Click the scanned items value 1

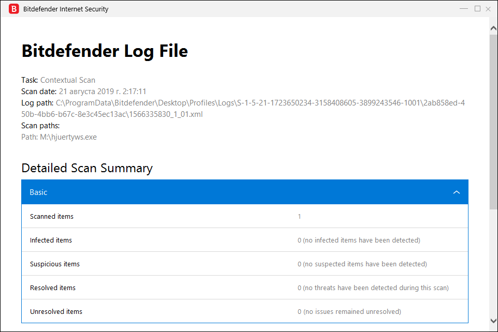[x=299, y=217]
